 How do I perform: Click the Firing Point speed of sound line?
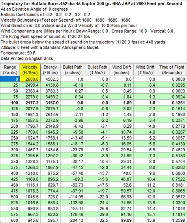coord(45,37)
